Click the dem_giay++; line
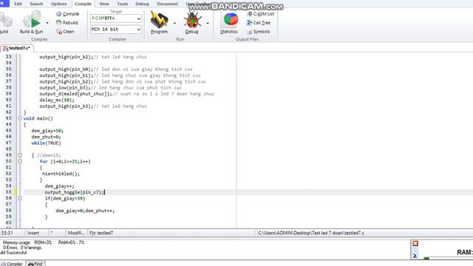The height and width of the screenshot is (266, 473). 59,186
